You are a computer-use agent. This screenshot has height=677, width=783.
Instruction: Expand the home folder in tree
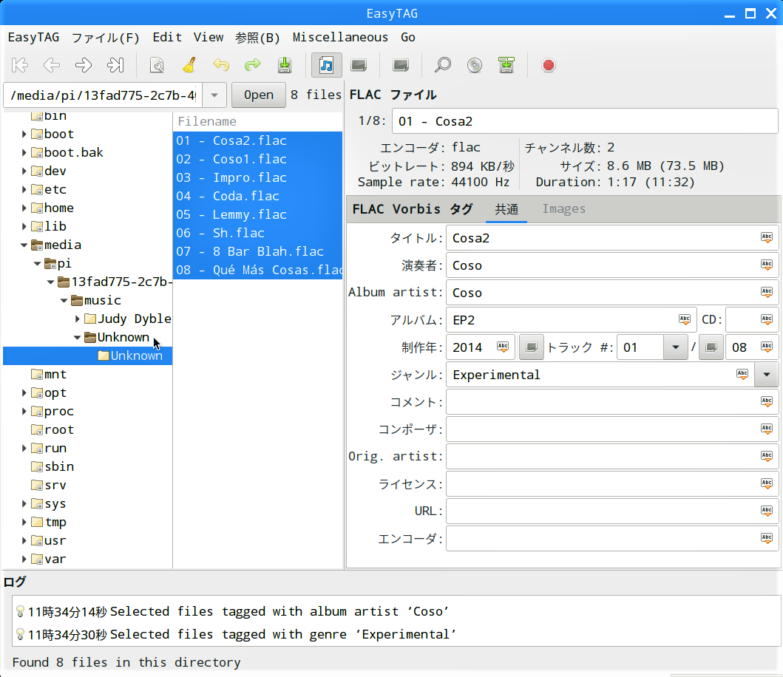click(x=24, y=208)
